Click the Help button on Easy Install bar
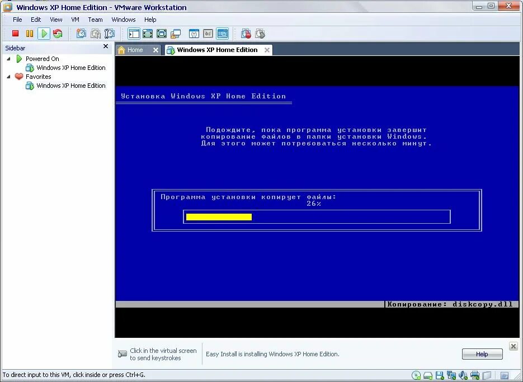This screenshot has height=382, width=523. [482, 354]
